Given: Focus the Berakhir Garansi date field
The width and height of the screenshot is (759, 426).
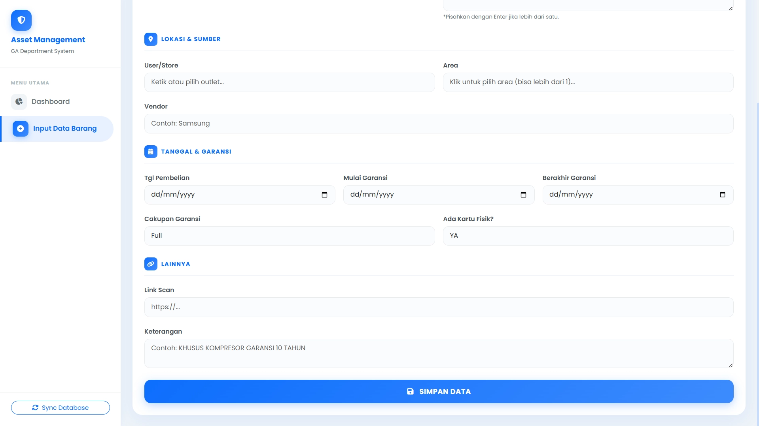Looking at the screenshot, I should pos(638,195).
